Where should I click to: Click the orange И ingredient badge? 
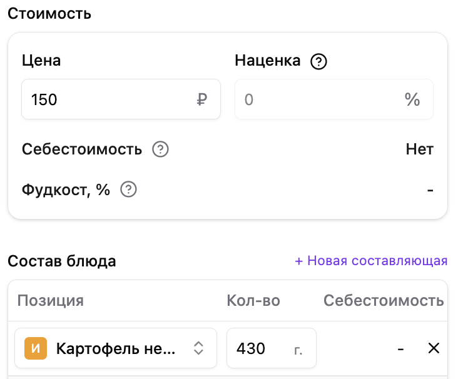coord(36,348)
